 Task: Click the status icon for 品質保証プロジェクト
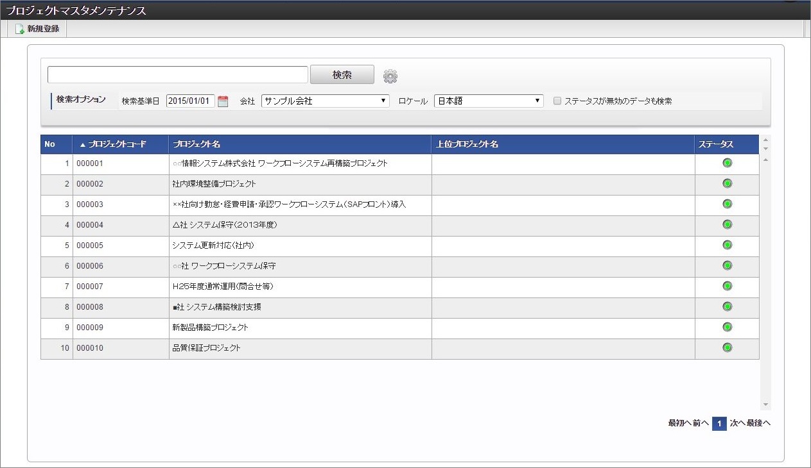[727, 348]
